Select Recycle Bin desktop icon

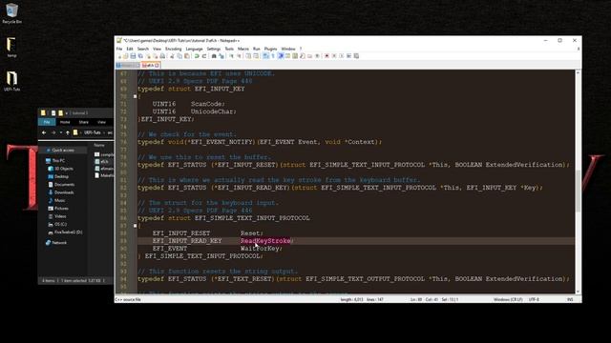click(11, 13)
